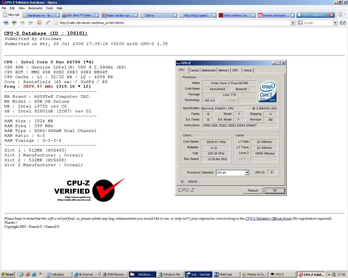
Task: Open the File menu
Action: click(x=4, y=8)
